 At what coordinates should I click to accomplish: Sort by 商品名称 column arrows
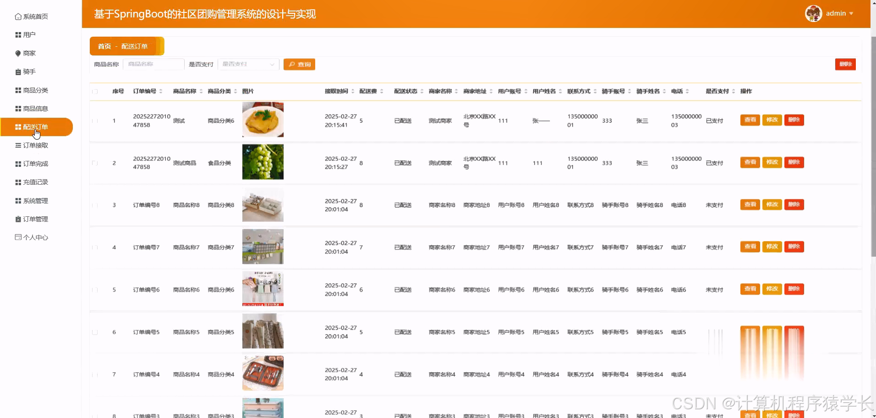pyautogui.click(x=201, y=91)
